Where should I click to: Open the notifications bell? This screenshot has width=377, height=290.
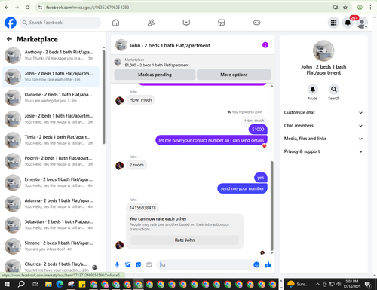(348, 23)
